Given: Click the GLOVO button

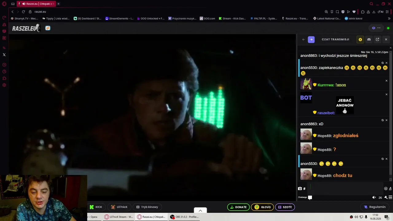Looking at the screenshot, I should click(263, 207).
